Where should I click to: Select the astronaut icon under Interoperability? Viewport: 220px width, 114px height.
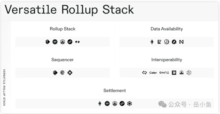coord(182,73)
